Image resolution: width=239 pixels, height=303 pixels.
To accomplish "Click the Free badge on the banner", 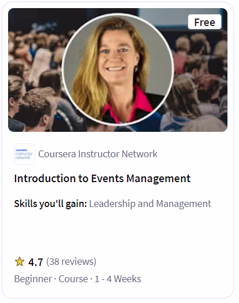I will [x=205, y=22].
